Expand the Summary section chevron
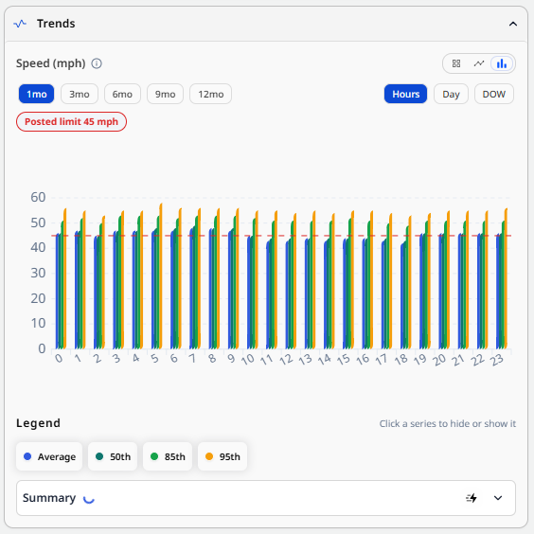534x534 pixels. tap(498, 498)
